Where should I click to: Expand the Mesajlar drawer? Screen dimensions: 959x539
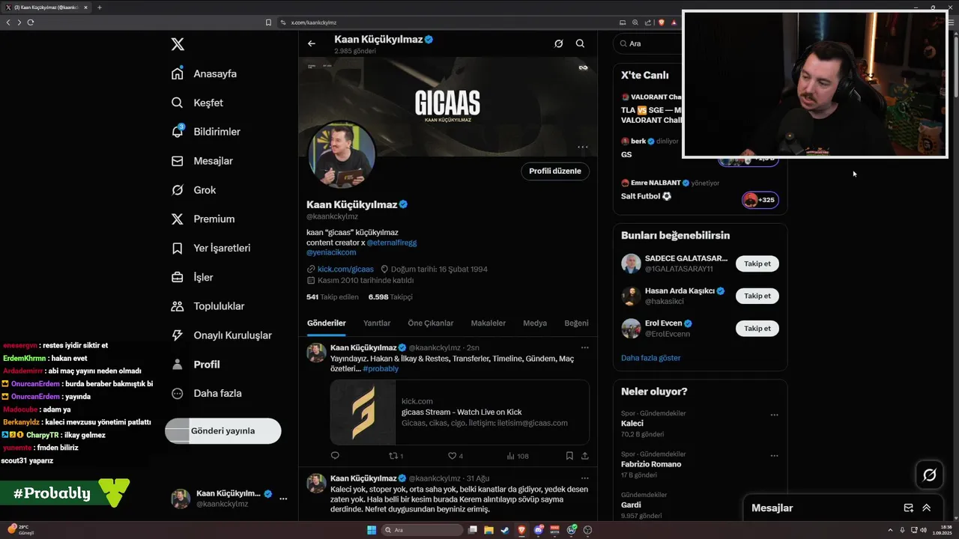(927, 508)
